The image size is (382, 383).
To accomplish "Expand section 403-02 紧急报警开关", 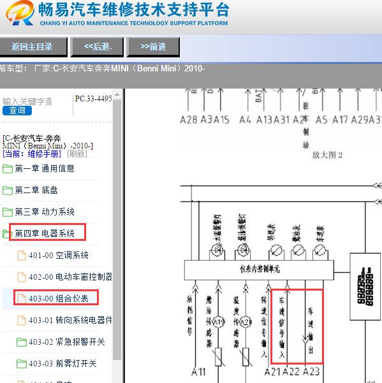I will coord(67,342).
